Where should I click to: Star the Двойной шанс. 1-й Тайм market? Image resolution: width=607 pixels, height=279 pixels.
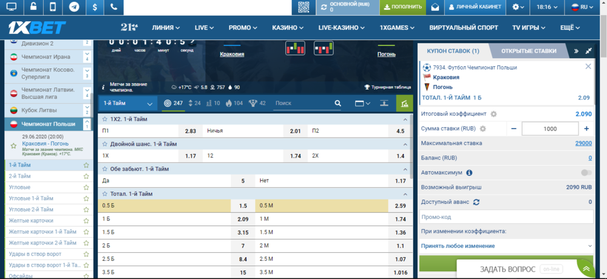(104, 144)
